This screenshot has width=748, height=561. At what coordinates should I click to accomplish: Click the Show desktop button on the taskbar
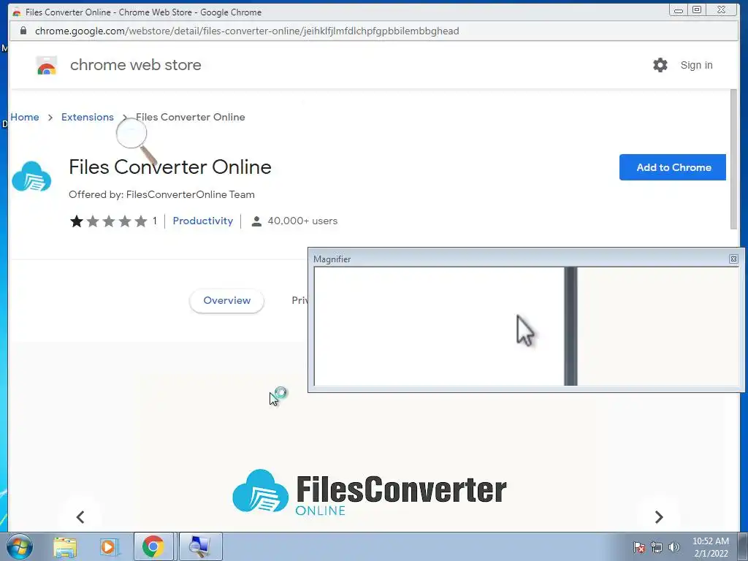(x=742, y=546)
